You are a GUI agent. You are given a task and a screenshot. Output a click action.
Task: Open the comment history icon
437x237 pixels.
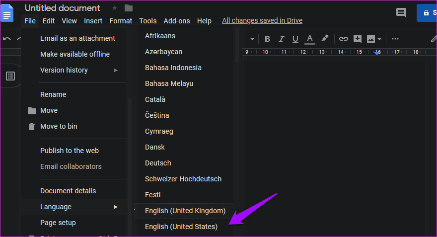tap(401, 12)
